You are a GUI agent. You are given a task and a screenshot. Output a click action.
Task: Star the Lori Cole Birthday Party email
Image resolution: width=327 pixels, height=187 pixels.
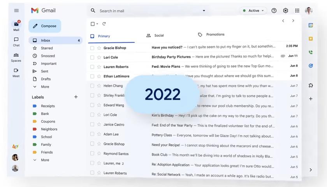click(99, 57)
